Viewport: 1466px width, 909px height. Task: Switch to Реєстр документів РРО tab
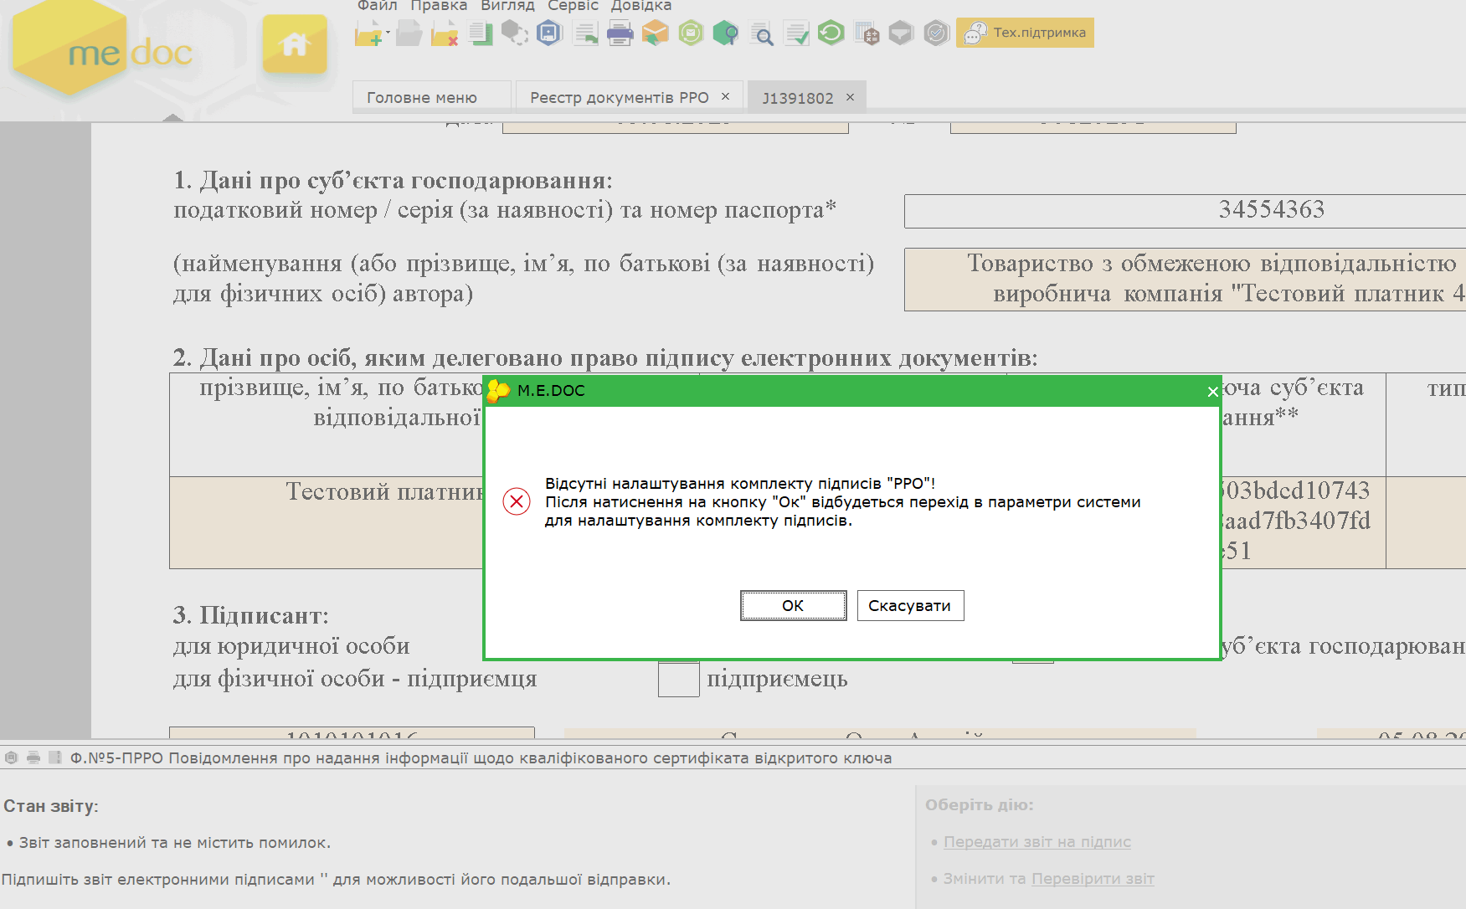(619, 98)
